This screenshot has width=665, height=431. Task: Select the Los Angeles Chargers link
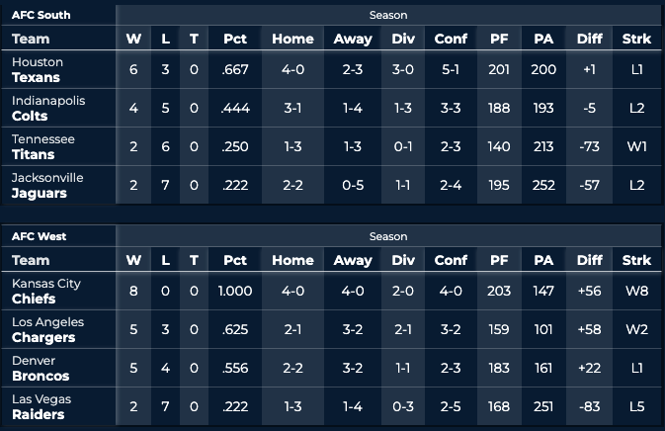[48, 329]
